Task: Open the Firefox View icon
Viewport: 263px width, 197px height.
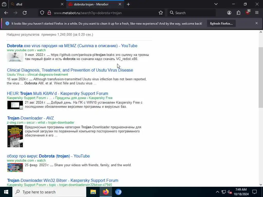Action: [4, 4]
